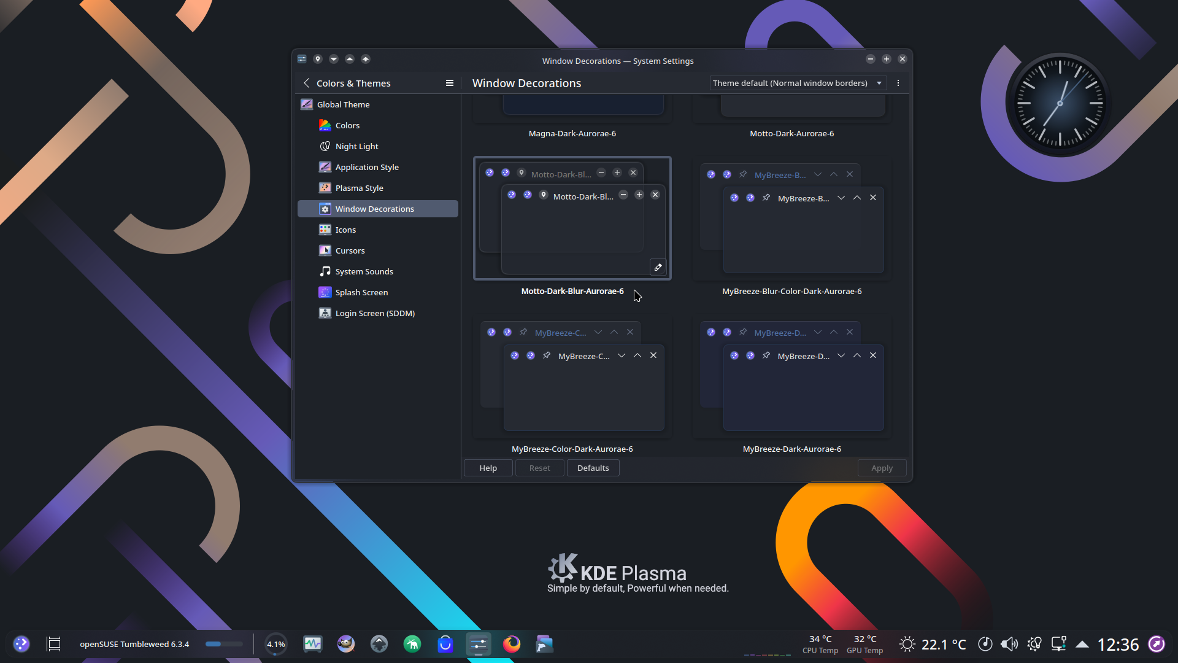The image size is (1178, 663).
Task: Launch Firefox from the taskbar
Action: point(512,644)
